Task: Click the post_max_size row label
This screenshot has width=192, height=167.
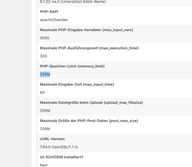Action: pos(89,121)
